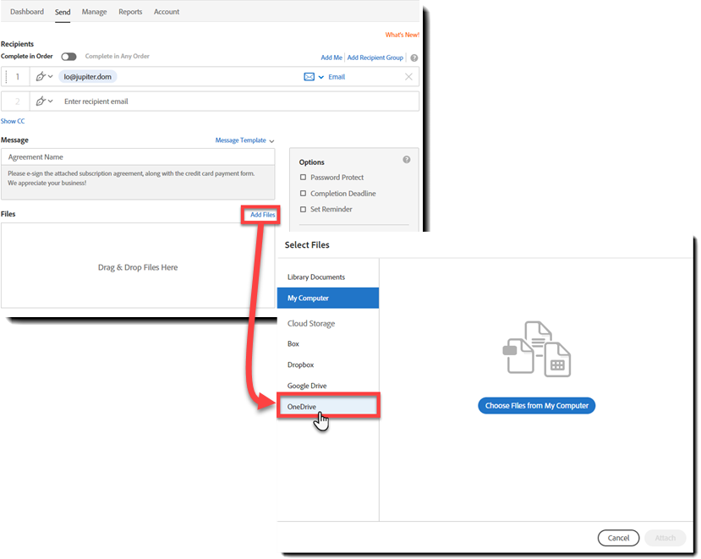Screen dimensions: 701x559
Task: Click the pen icon on the second recipient row
Action: click(41, 101)
